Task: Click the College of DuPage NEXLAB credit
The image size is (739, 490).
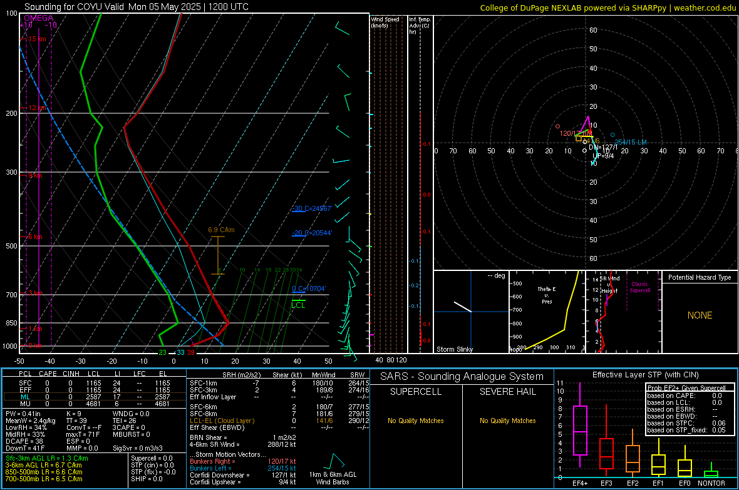Action: pos(608,8)
